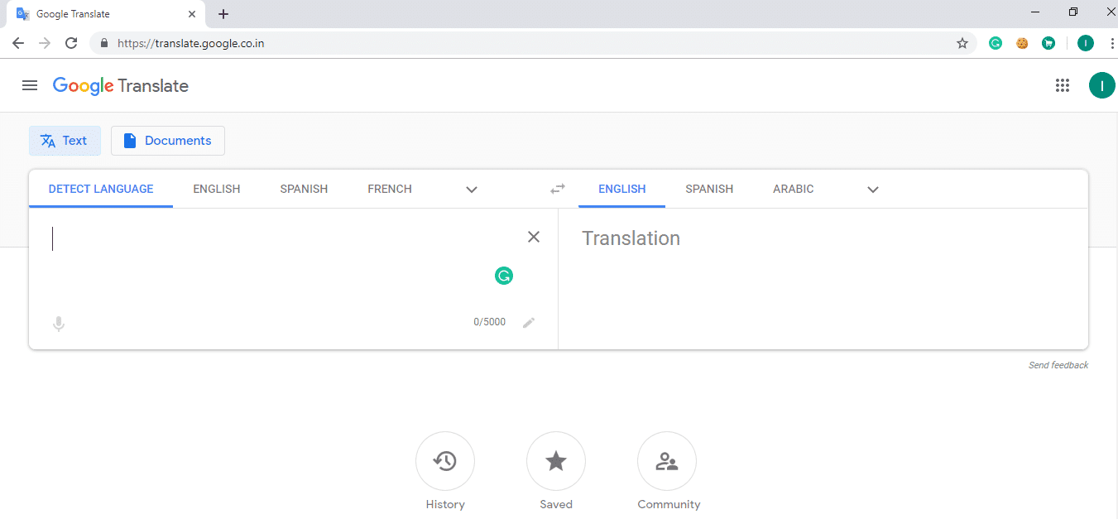Viewport: 1118px width, 519px height.
Task: Activate voice input with the microphone
Action: tap(58, 323)
